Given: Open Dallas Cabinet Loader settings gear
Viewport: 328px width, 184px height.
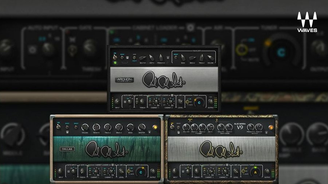Looking at the screenshot, I should click(x=113, y=165).
